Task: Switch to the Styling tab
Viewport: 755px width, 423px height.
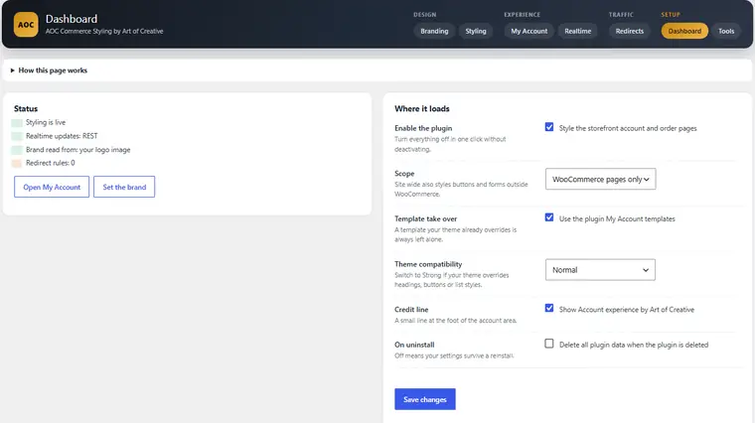Action: coord(475,31)
